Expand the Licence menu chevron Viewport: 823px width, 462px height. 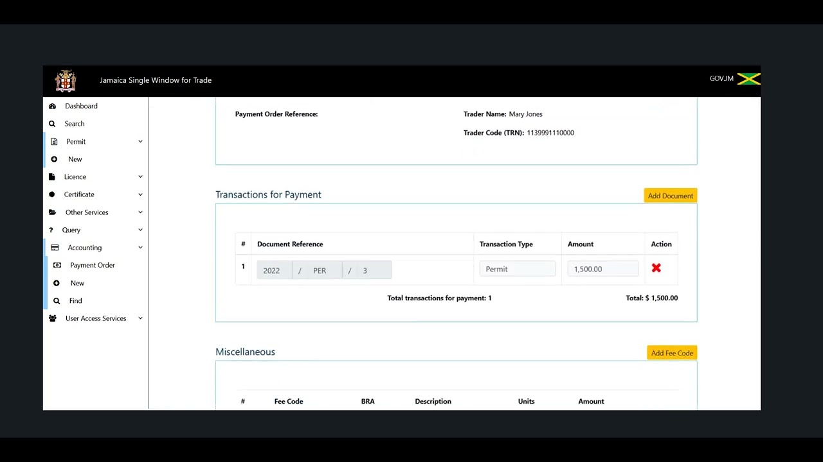pos(140,176)
